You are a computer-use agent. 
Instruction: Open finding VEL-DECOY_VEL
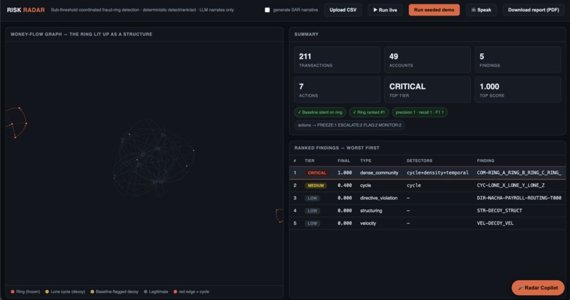click(495, 224)
